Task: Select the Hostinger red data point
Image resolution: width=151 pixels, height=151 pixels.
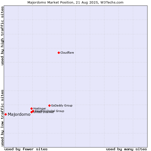Action: [32, 109]
